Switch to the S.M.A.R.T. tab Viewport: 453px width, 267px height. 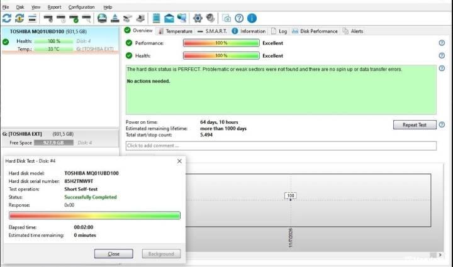tap(213, 31)
